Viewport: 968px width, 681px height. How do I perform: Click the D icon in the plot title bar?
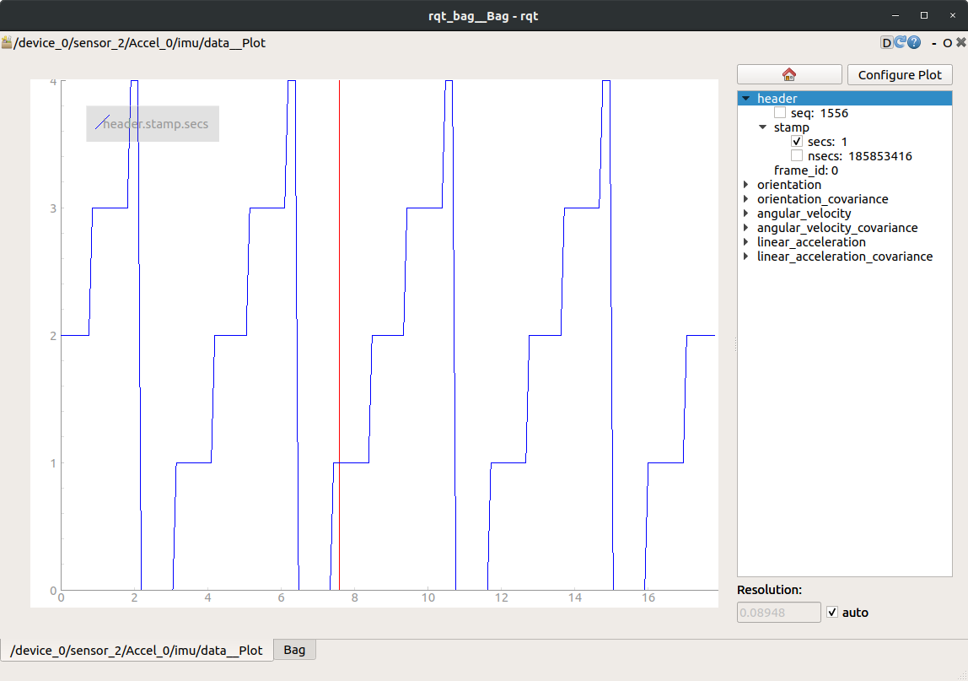tap(888, 43)
